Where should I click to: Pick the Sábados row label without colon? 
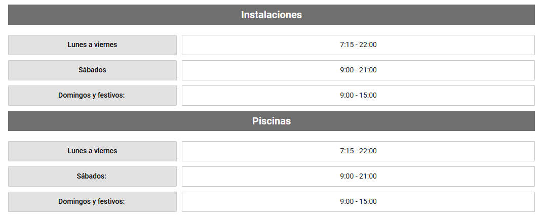[92, 70]
